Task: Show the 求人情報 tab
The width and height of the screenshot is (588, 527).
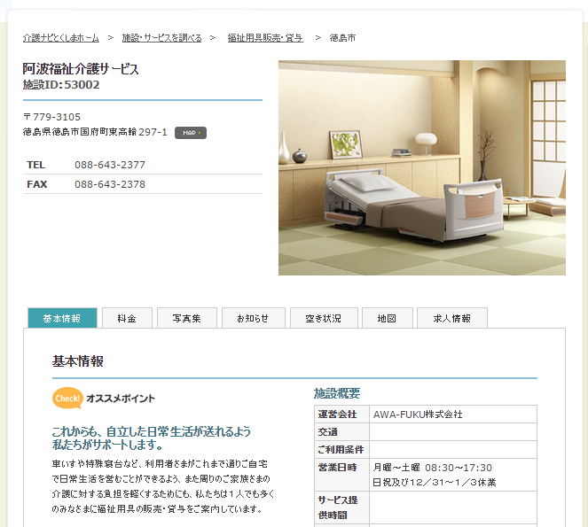Action: (x=451, y=318)
